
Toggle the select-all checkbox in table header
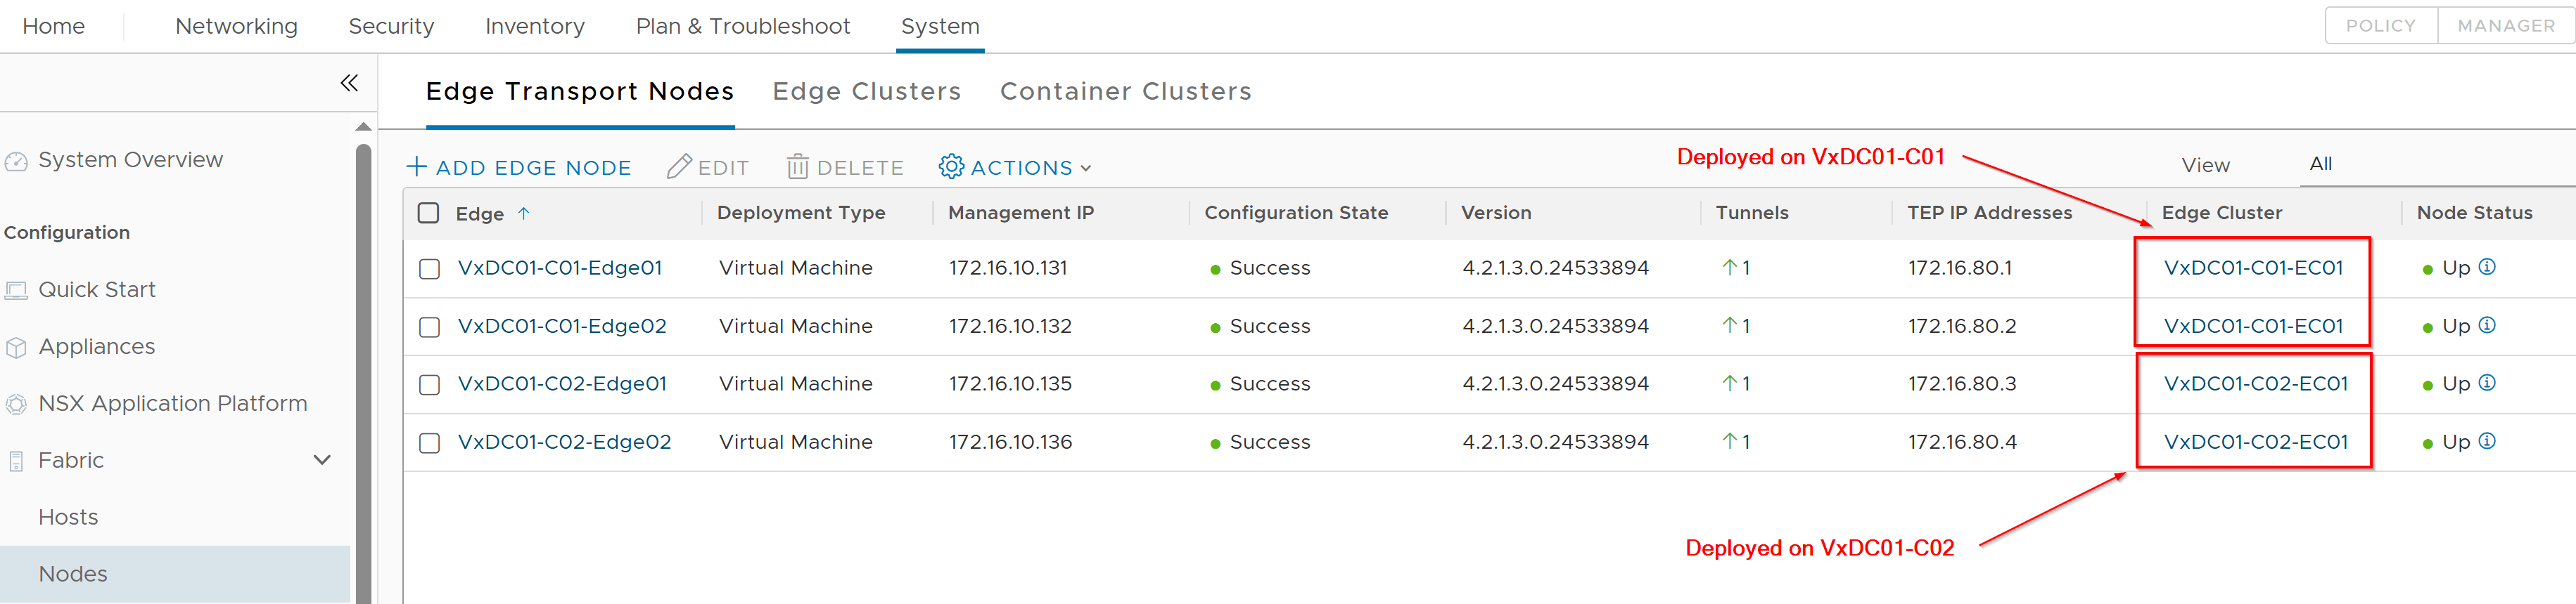coord(429,213)
